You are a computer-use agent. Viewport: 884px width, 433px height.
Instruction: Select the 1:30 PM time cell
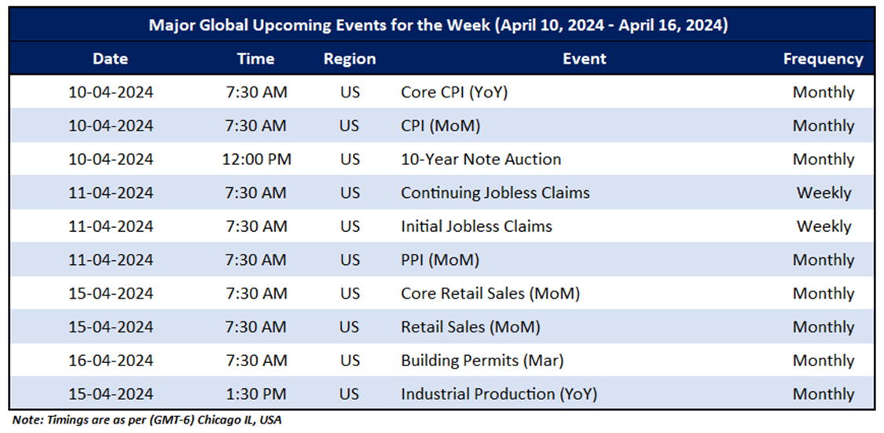coord(255,394)
